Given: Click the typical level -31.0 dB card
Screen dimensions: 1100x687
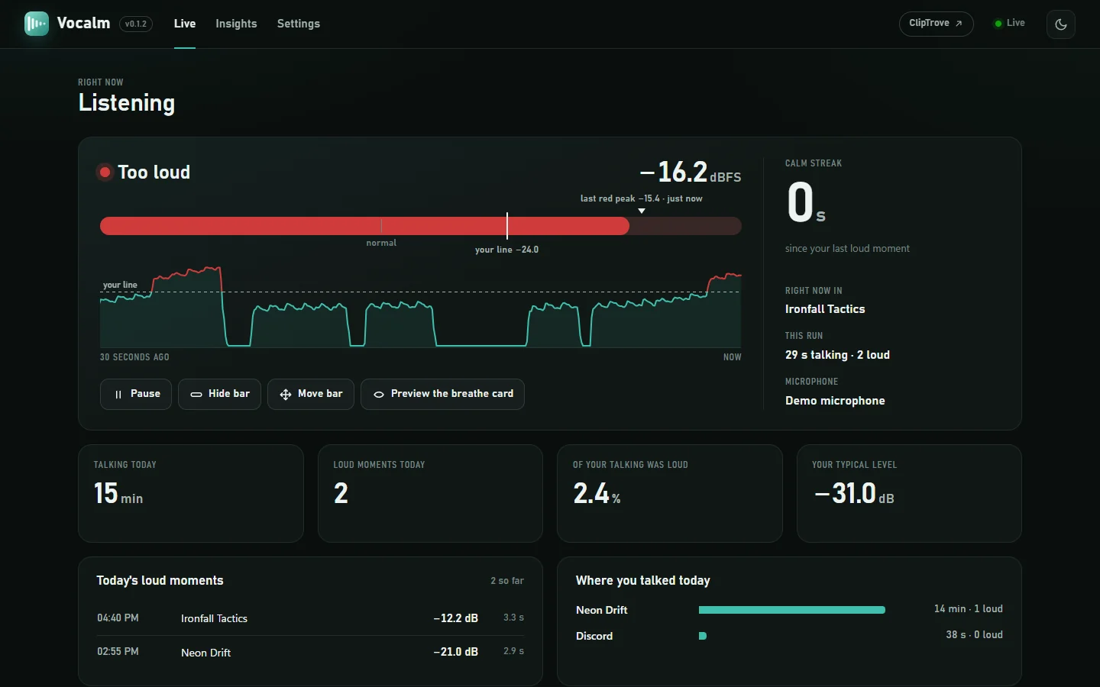Looking at the screenshot, I should [x=909, y=493].
